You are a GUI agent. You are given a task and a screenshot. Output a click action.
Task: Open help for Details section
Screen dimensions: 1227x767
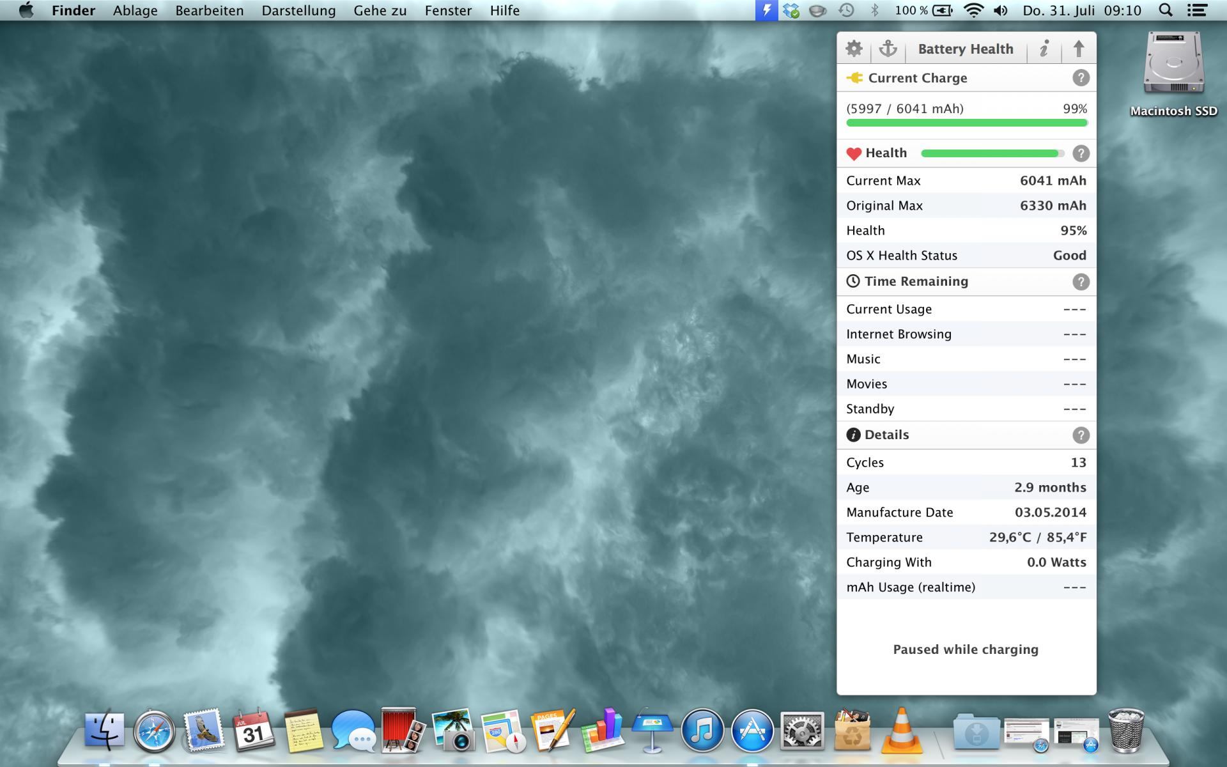1080,435
